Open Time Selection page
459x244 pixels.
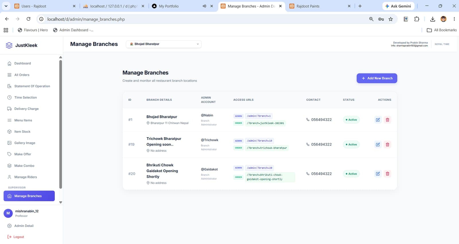[29, 98]
